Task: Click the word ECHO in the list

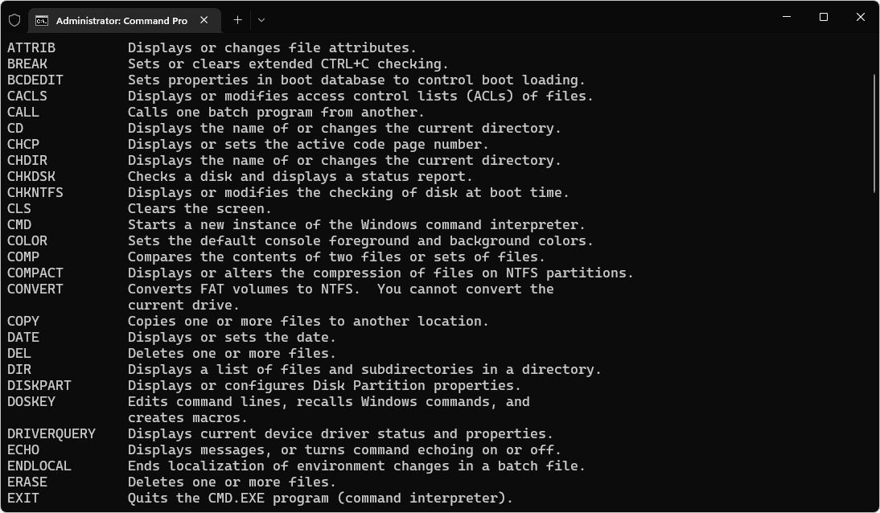Action: tap(23, 449)
